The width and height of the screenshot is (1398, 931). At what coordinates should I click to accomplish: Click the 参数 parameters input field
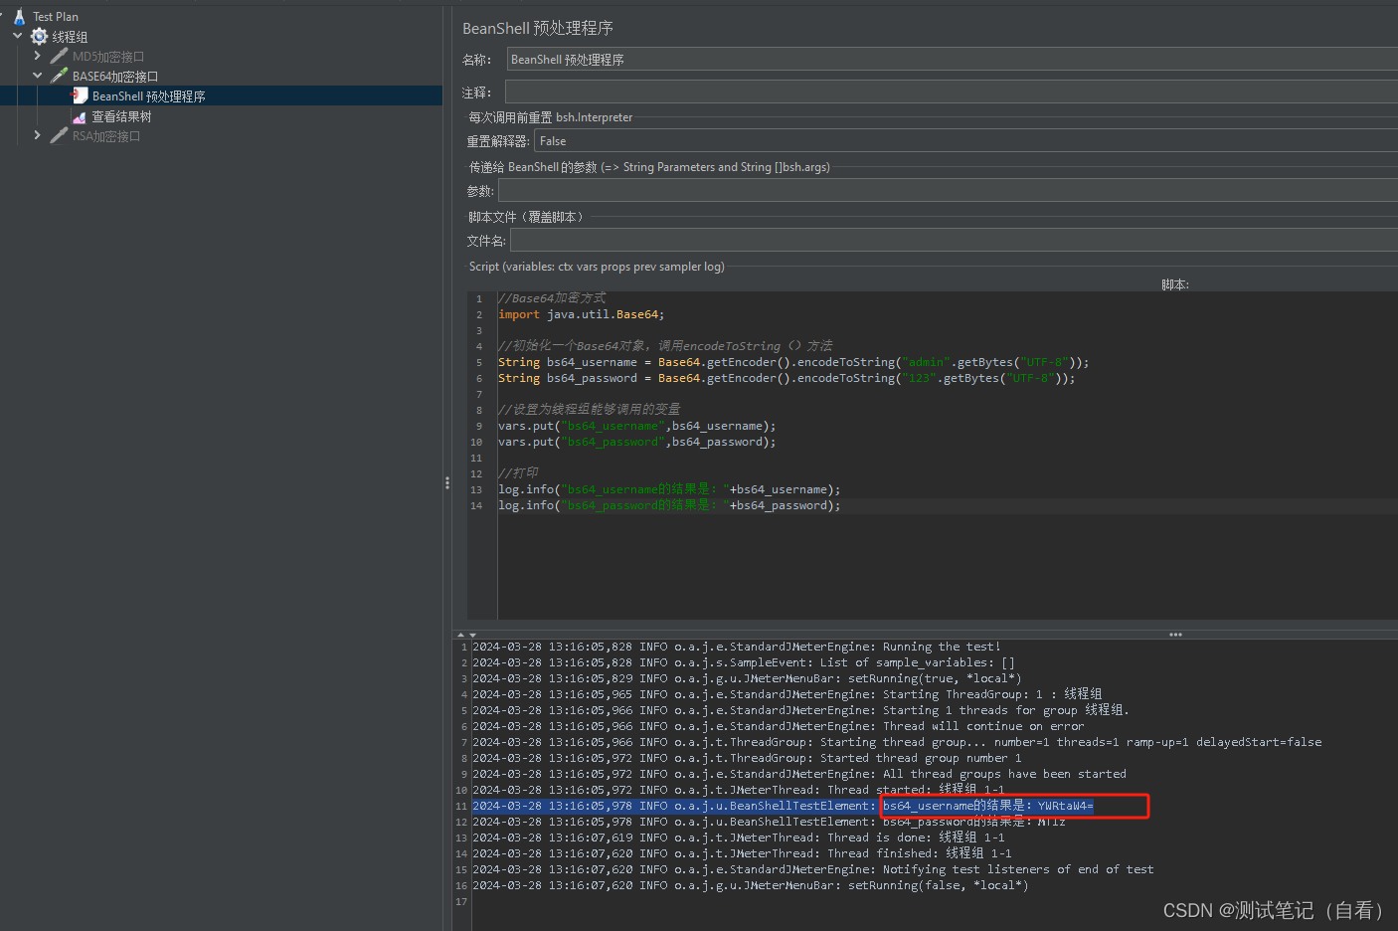click(948, 191)
